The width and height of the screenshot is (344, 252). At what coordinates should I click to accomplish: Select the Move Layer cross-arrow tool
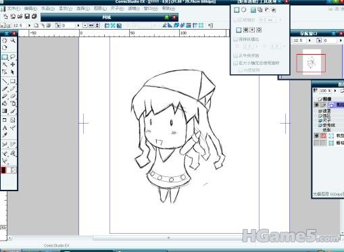click(x=13, y=64)
